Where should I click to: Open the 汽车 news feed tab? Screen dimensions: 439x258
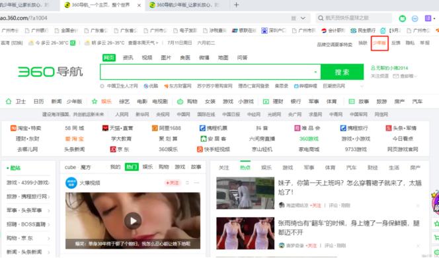click(x=351, y=168)
